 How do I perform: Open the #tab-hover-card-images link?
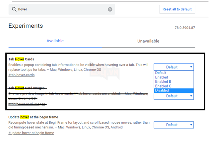click(x=27, y=104)
